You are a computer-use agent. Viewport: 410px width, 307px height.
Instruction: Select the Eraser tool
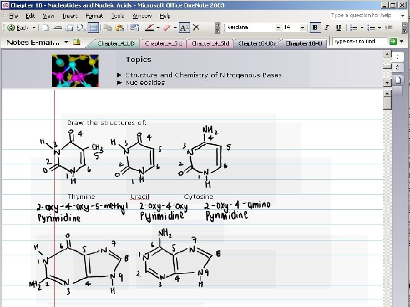pos(167,28)
